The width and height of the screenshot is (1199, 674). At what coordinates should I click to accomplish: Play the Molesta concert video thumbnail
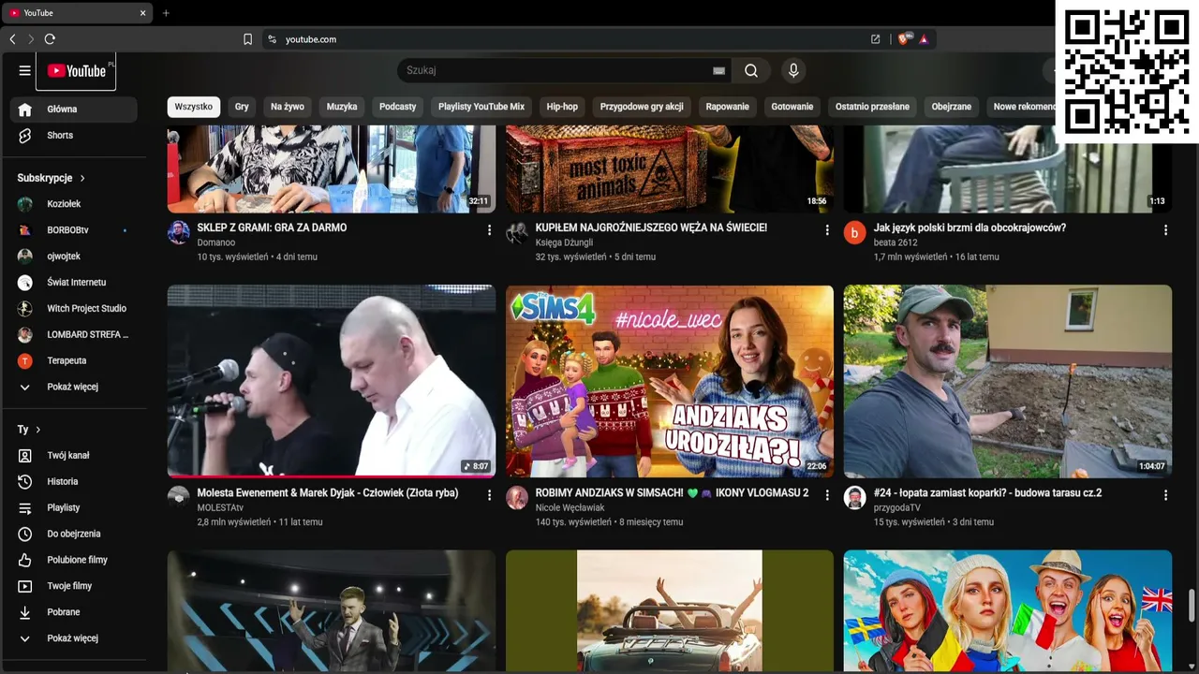[332, 382]
